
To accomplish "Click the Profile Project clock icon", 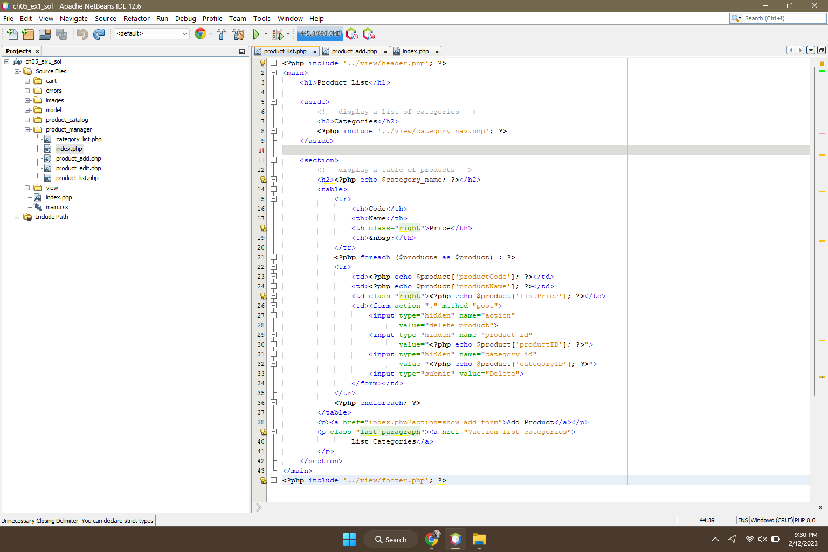I will point(351,34).
